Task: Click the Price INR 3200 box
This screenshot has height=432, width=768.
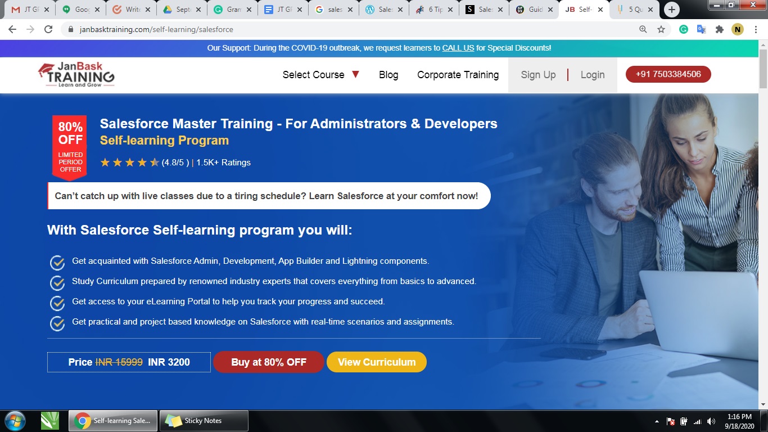Action: (x=129, y=362)
